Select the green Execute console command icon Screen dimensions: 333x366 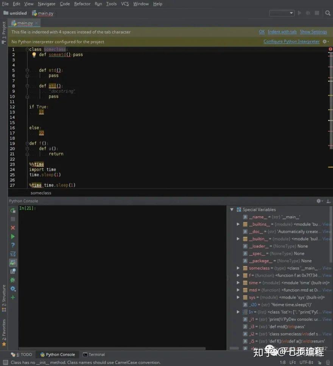point(13,236)
